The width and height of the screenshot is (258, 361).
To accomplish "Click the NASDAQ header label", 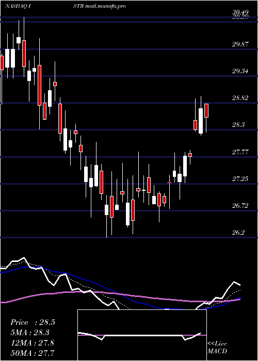I will pyautogui.click(x=17, y=6).
